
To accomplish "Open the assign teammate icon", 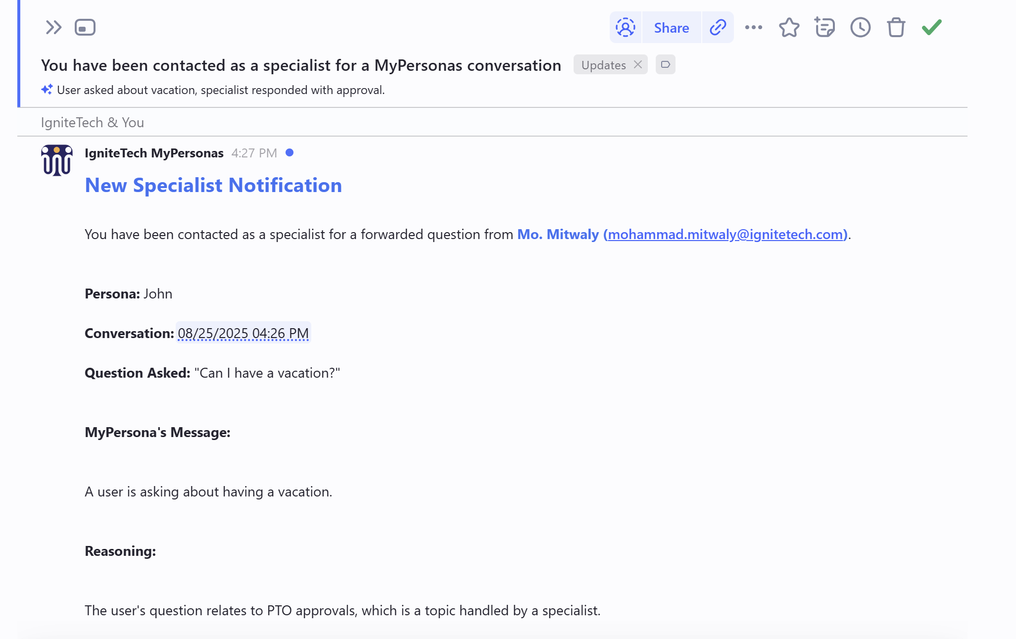I will pyautogui.click(x=626, y=27).
